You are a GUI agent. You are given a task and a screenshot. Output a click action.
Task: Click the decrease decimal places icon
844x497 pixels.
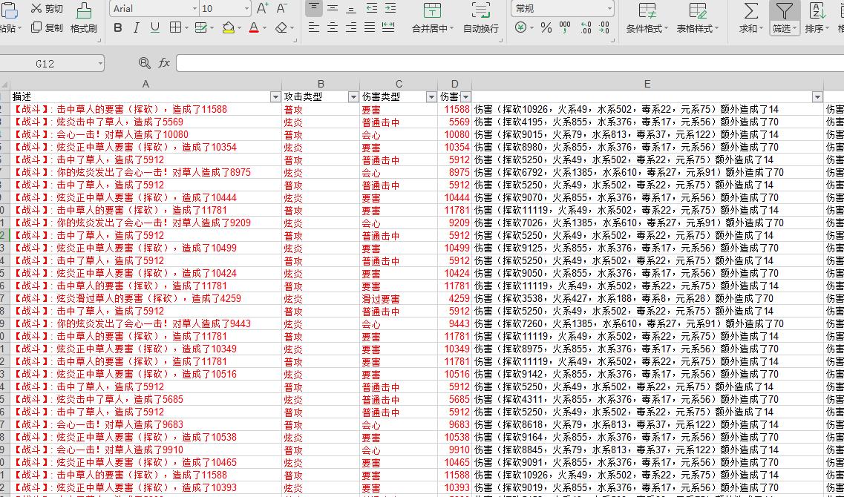coord(604,27)
